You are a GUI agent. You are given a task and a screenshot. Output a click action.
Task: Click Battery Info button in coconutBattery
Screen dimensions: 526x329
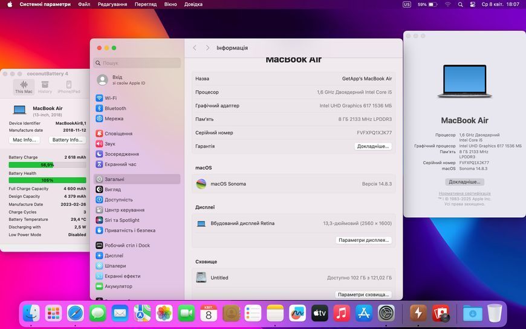pyautogui.click(x=68, y=140)
